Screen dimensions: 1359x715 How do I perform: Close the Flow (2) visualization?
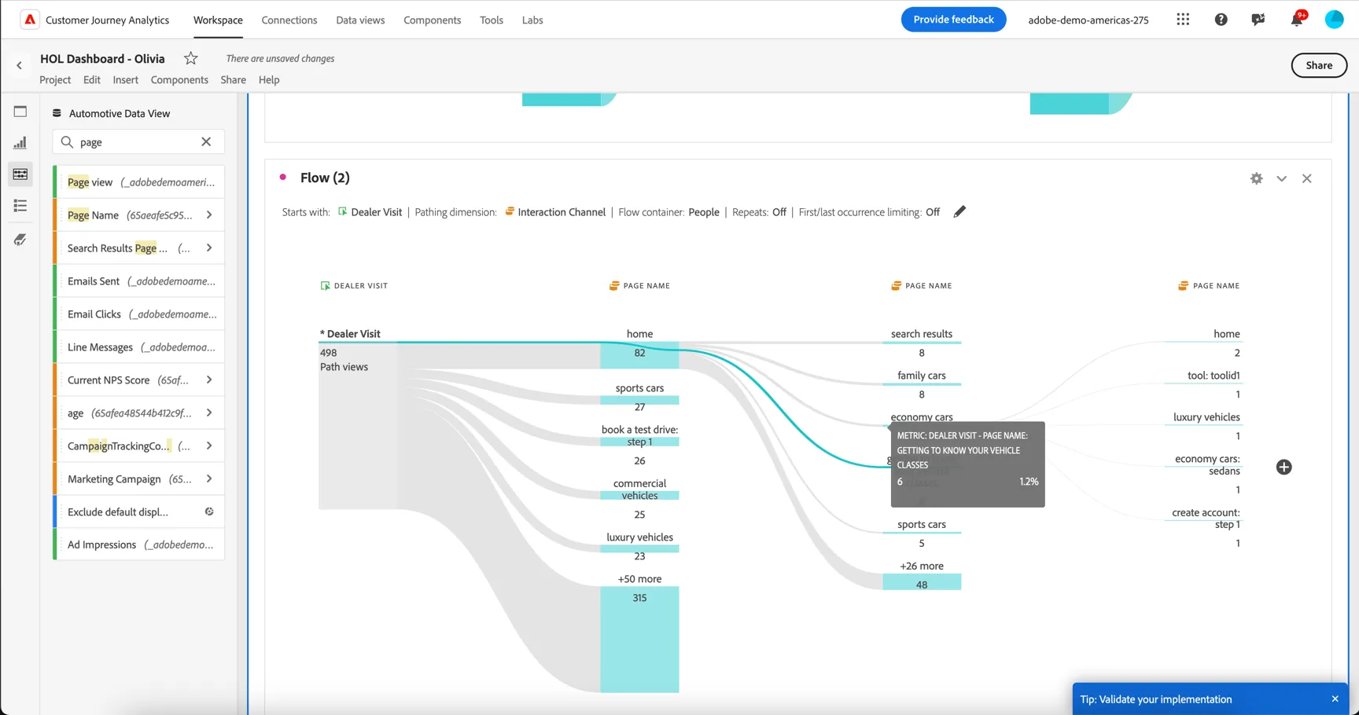(1307, 178)
